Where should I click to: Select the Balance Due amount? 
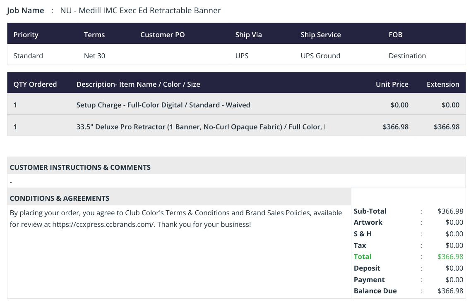(x=450, y=291)
